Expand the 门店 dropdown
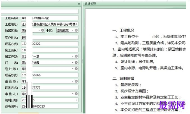 pyautogui.click(x=73, y=62)
